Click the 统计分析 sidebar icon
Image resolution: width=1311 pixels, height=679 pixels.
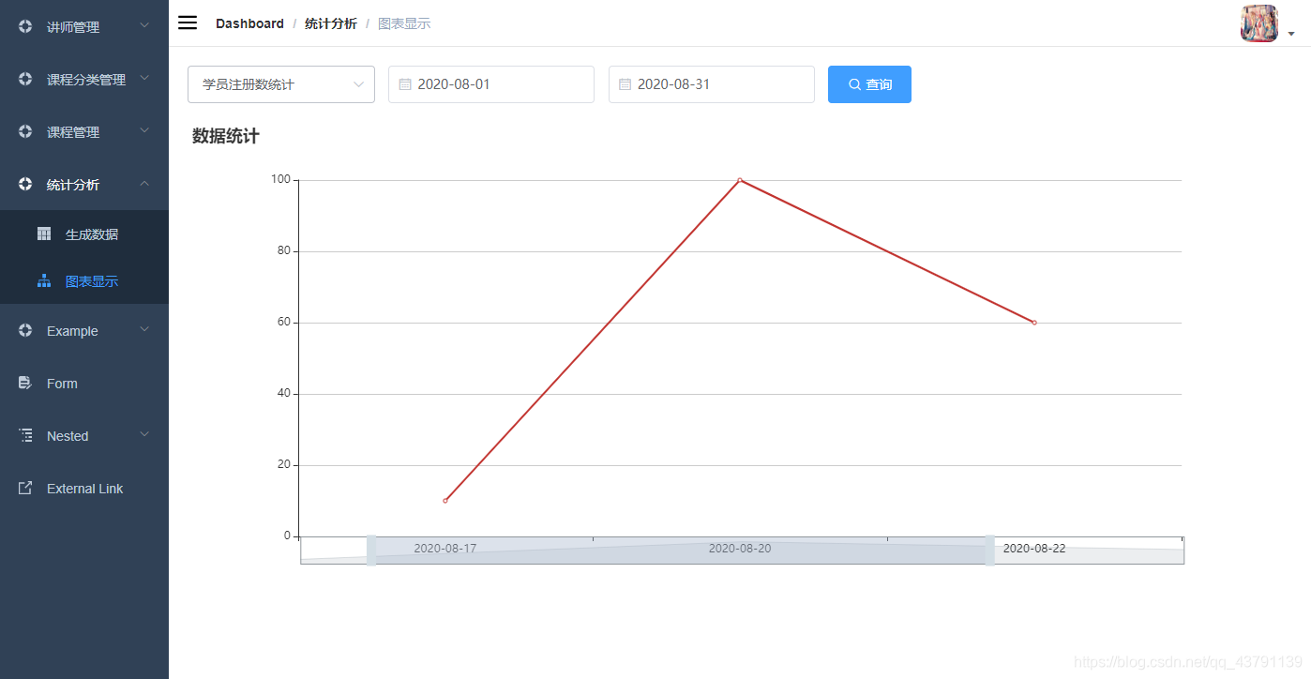click(x=25, y=184)
